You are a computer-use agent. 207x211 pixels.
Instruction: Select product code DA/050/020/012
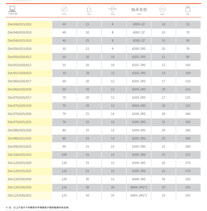coord(20,57)
